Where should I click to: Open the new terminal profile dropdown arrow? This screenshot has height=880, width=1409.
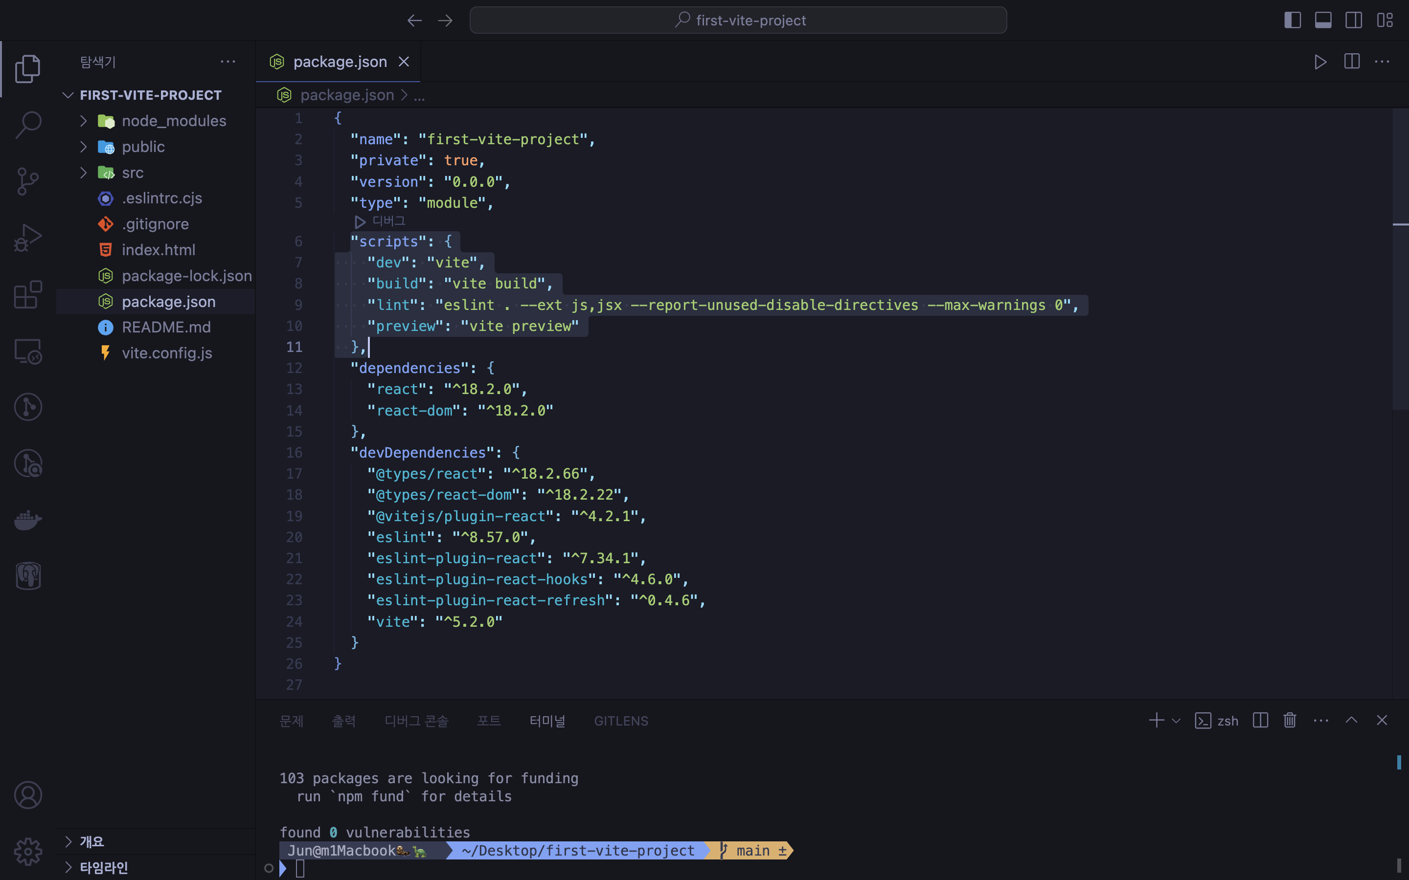pyautogui.click(x=1176, y=721)
